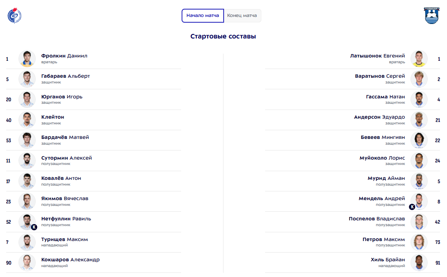Open Муйоколо Лорис's player link
The height and width of the screenshot is (277, 447).
(382, 158)
